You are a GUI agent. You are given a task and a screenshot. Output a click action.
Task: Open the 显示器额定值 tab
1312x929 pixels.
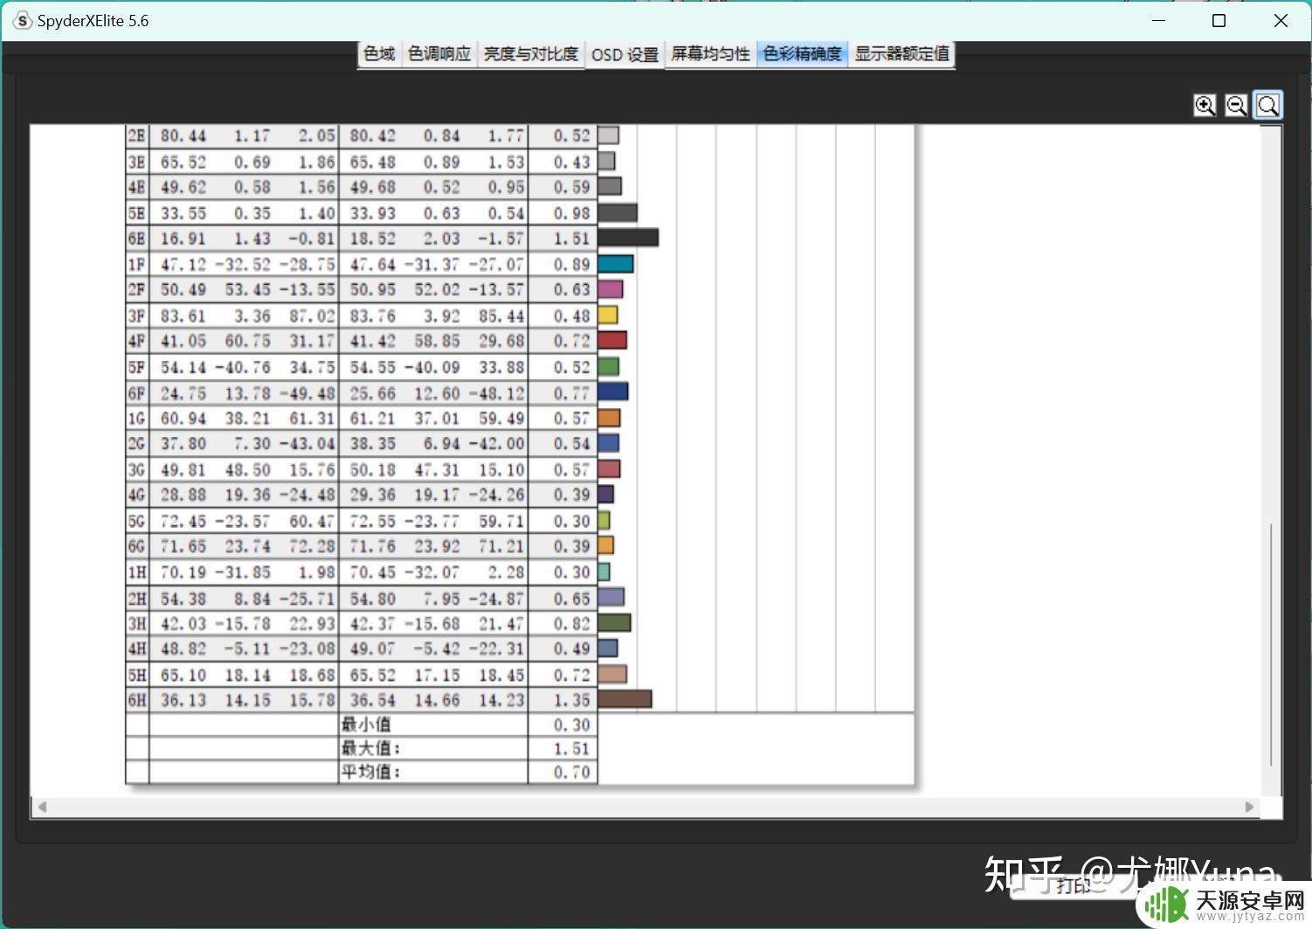click(901, 54)
